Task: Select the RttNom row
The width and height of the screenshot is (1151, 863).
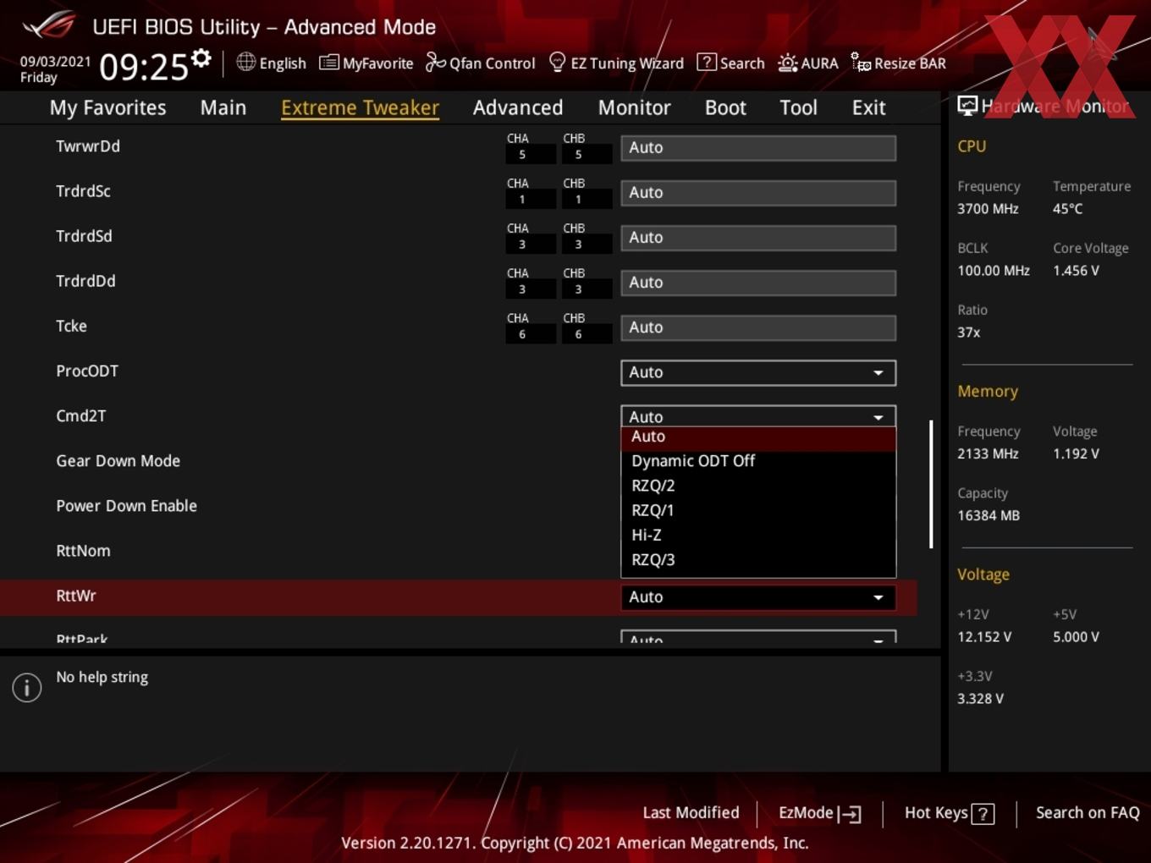Action: click(83, 551)
